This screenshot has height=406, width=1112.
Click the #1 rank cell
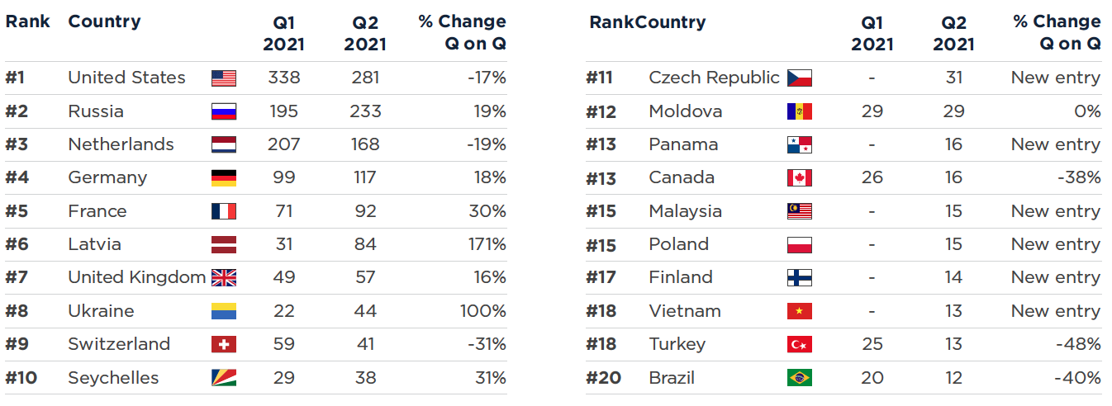(16, 78)
